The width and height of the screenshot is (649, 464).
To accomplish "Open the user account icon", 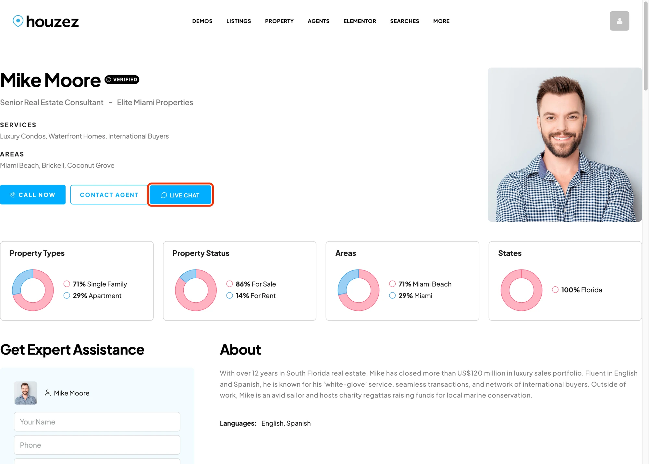I will (619, 21).
